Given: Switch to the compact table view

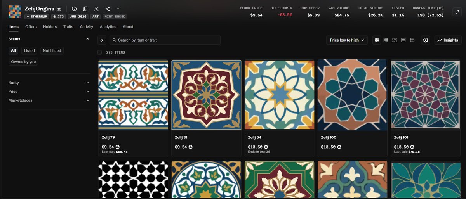Looking at the screenshot, I should (412, 40).
